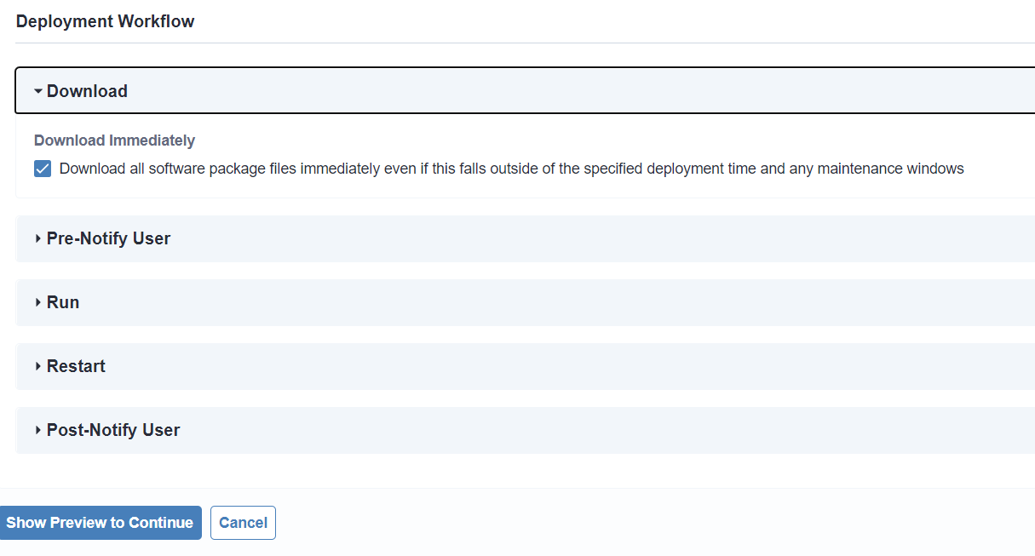
Task: Collapse the Download section by its title
Action: tap(87, 91)
